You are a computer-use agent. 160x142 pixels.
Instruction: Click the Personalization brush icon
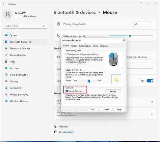[6, 55]
